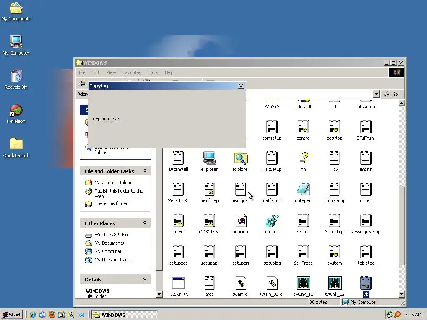The image size is (427, 320).
Task: Select the explorer computer-icon file
Action: 209,158
